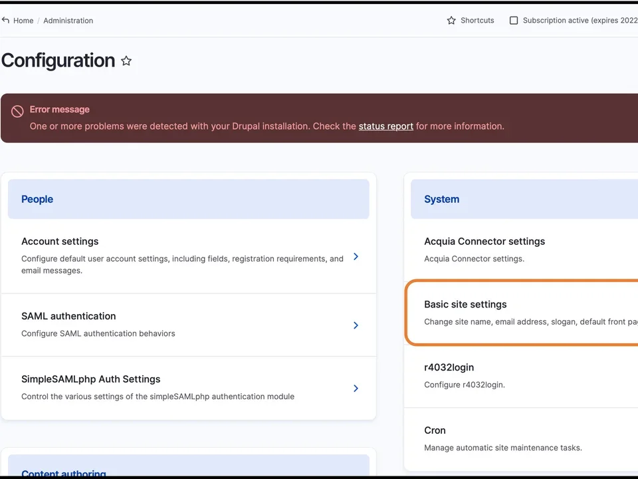Open Account settings via its chevron arrow
638x479 pixels.
356,255
